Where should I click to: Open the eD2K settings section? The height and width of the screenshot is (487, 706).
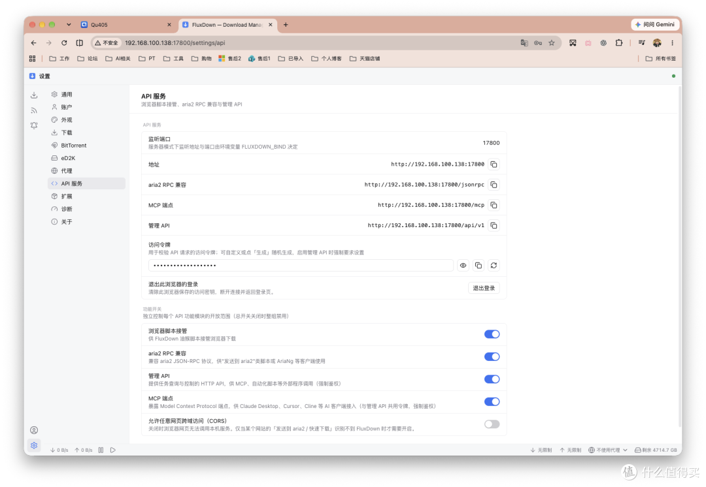[x=86, y=158]
